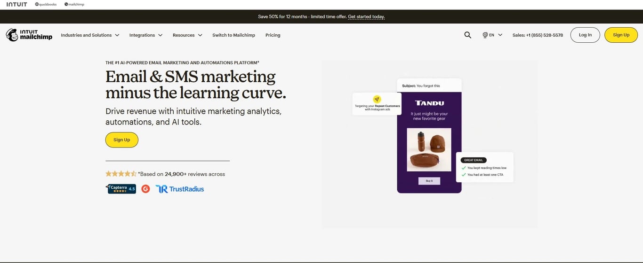Click the Targeting your Repeat Customers card
This screenshot has width=643, height=263.
pyautogui.click(x=377, y=104)
